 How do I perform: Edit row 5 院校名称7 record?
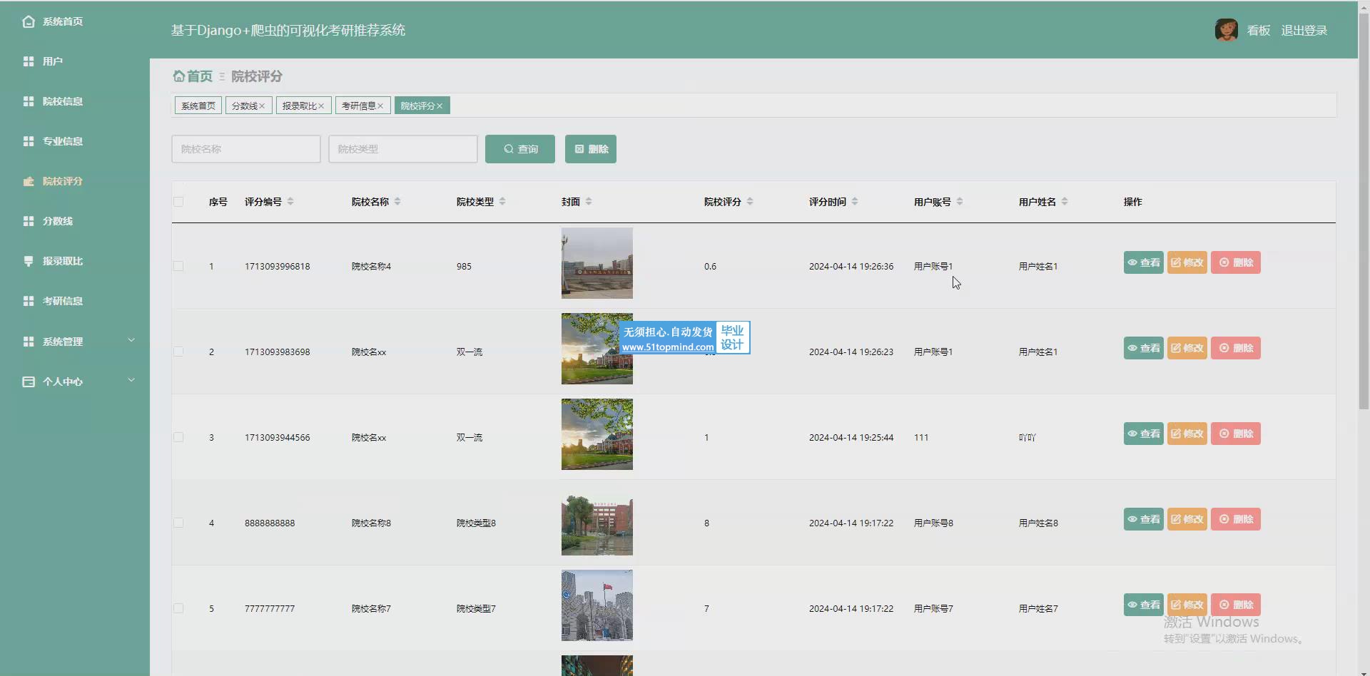[x=1187, y=605]
